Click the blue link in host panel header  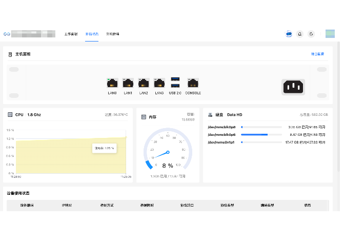(x=317, y=54)
